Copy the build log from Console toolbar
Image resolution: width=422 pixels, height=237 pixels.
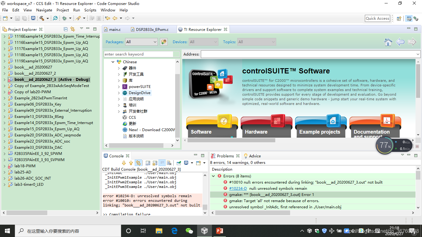[x=148, y=163]
